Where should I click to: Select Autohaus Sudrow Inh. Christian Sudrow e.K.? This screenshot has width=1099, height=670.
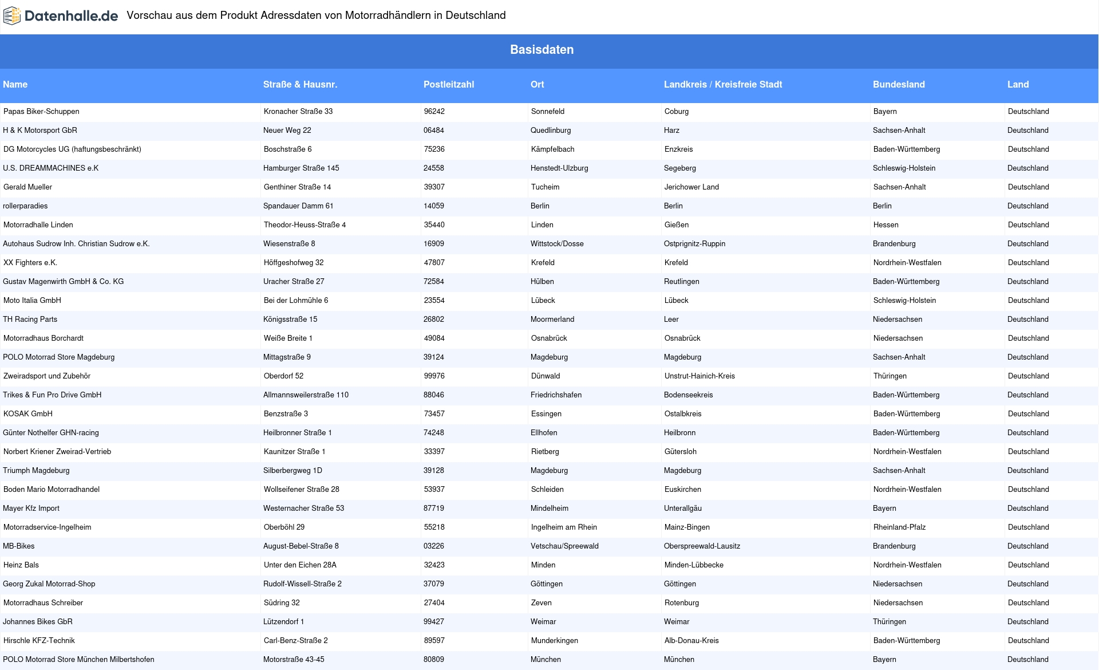tap(76, 244)
